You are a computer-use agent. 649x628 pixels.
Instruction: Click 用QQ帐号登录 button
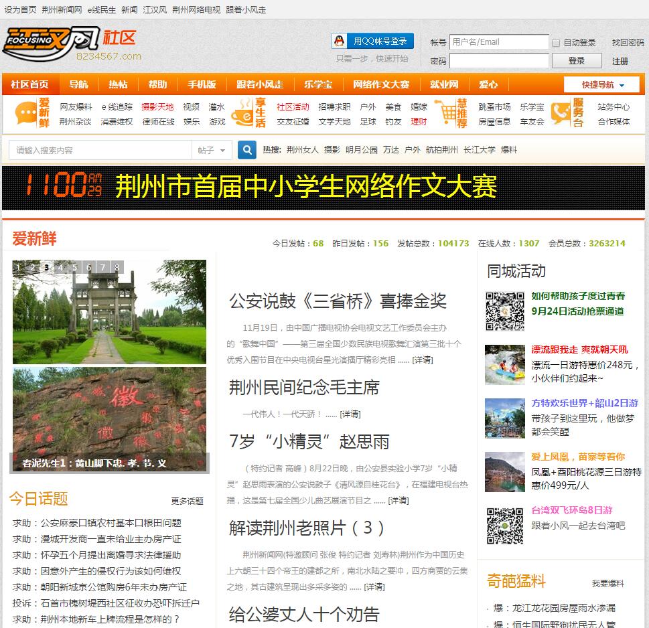pos(372,41)
